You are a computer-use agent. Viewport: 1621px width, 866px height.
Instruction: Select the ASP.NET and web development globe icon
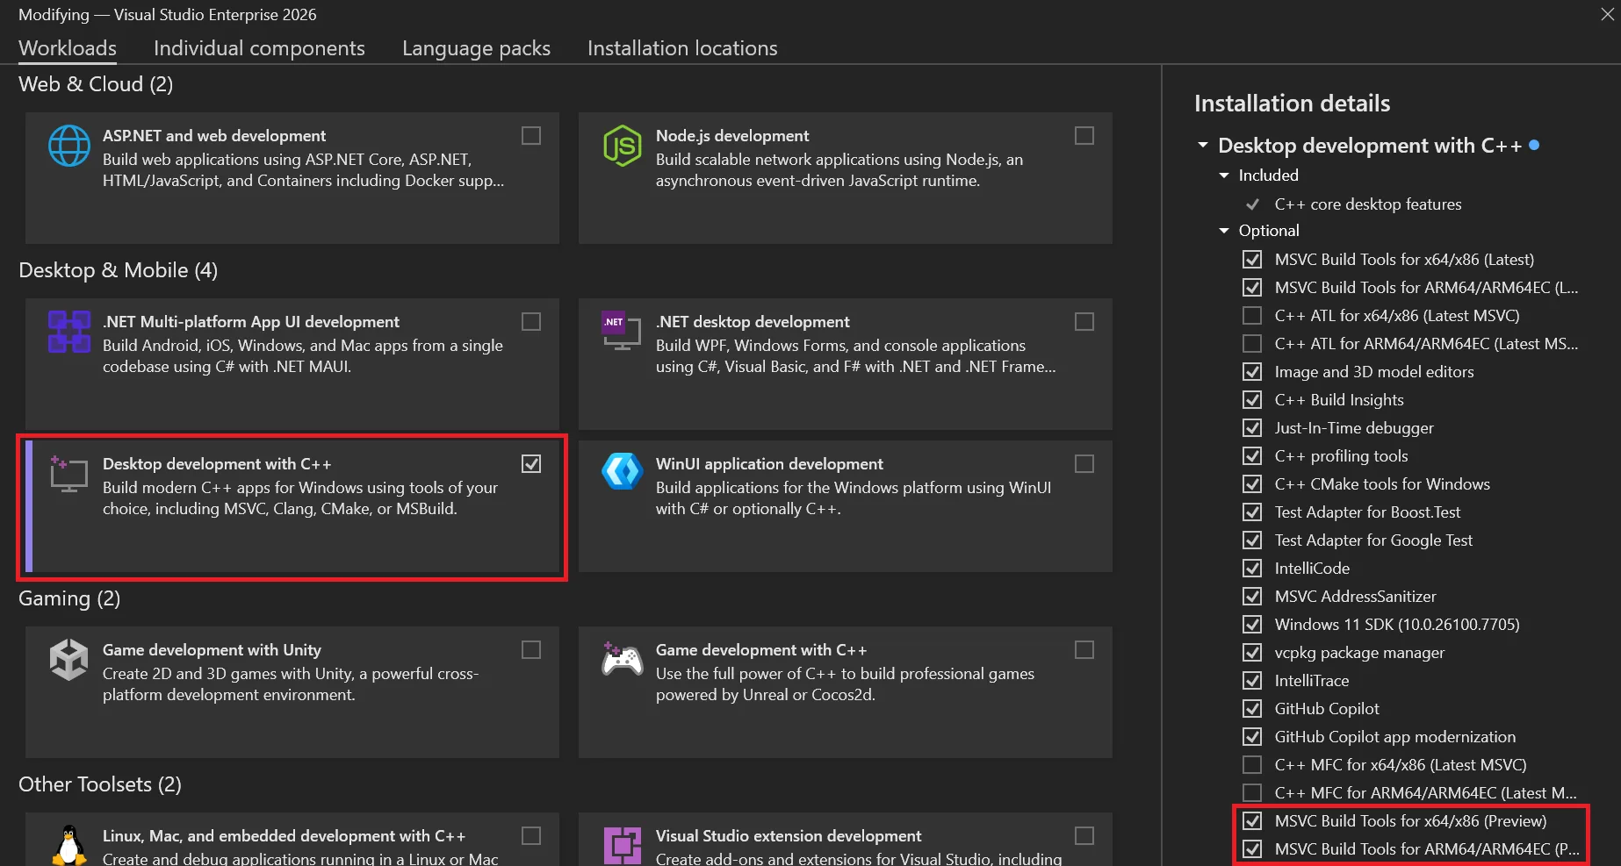pyautogui.click(x=68, y=146)
